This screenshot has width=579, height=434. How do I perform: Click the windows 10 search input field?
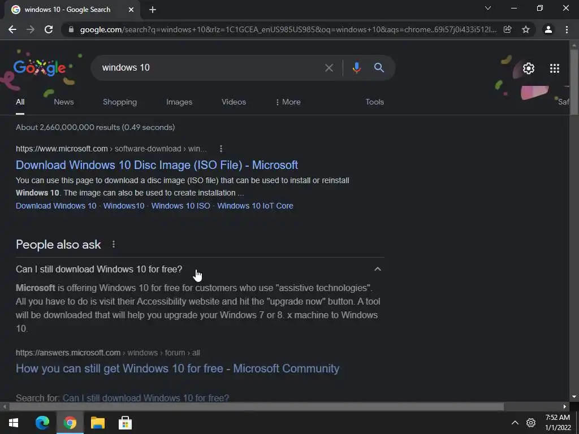210,68
